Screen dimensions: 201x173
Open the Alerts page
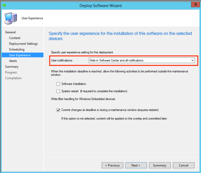click(x=13, y=61)
